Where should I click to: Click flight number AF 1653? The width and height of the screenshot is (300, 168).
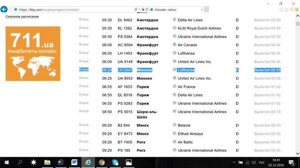click(x=125, y=87)
